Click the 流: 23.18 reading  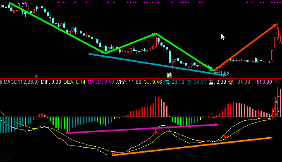(174, 82)
